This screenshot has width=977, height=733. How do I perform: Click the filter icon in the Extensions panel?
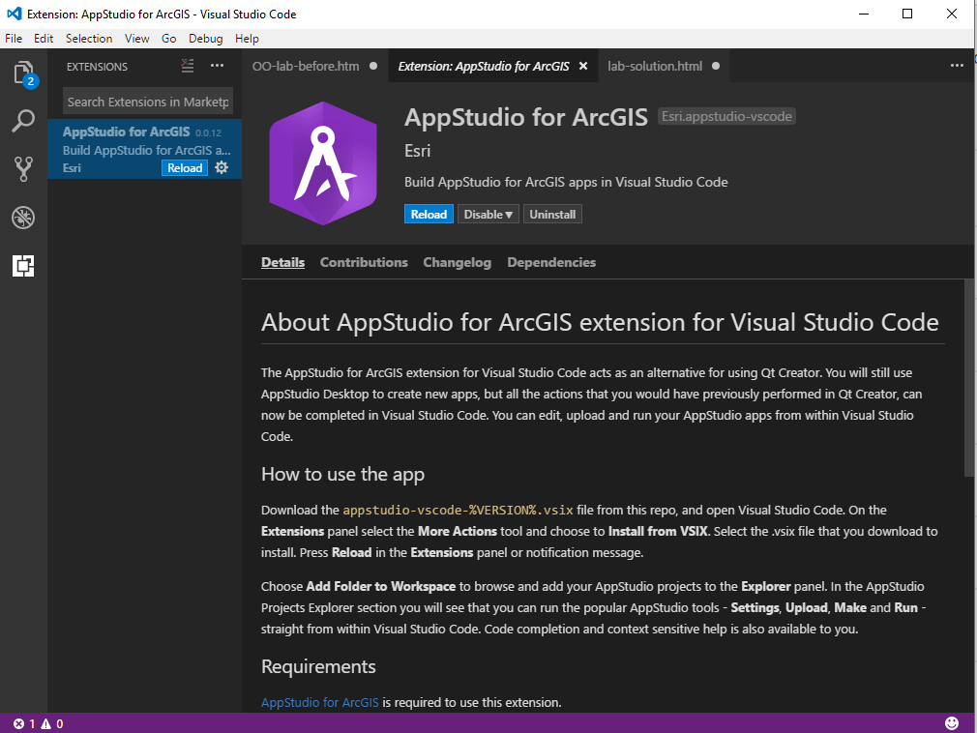tap(189, 66)
